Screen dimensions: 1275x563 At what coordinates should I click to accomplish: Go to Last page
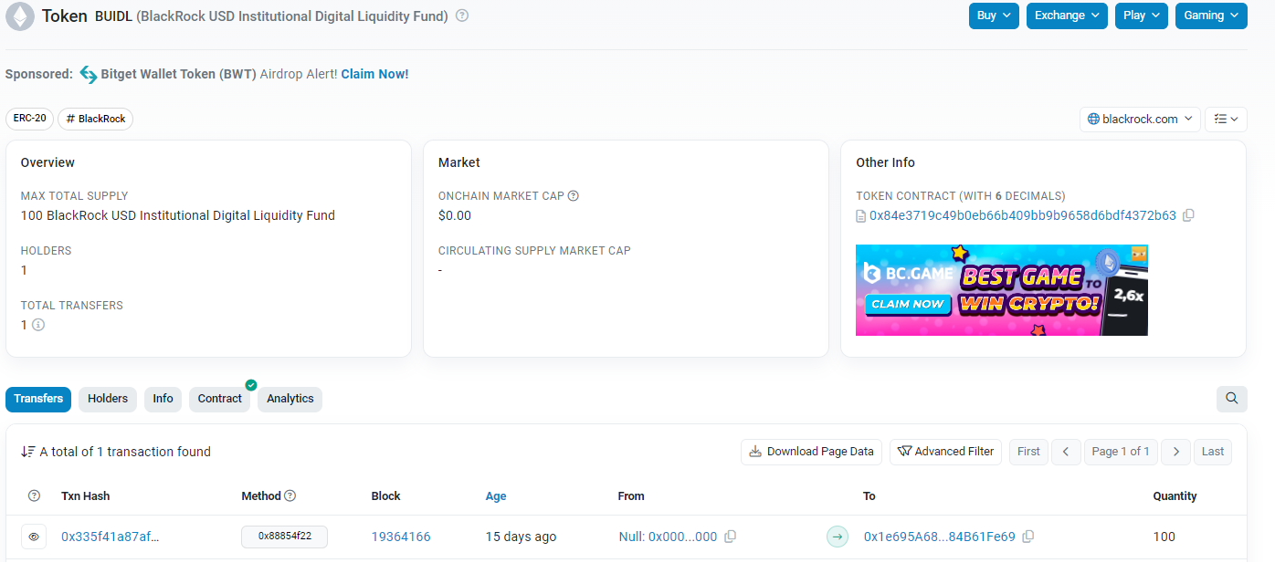pyautogui.click(x=1213, y=452)
